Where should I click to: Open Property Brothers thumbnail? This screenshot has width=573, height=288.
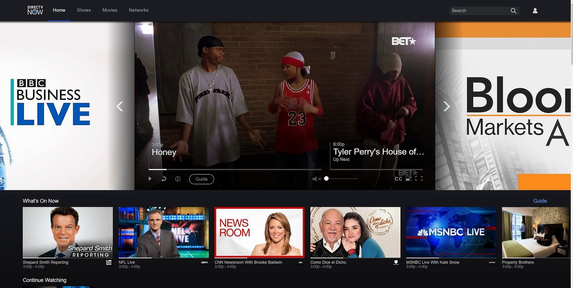[x=536, y=232]
